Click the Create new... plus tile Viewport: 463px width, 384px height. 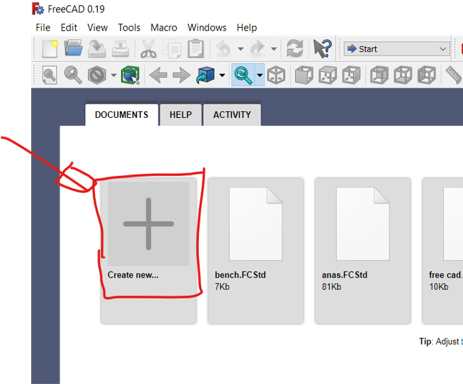click(x=148, y=224)
